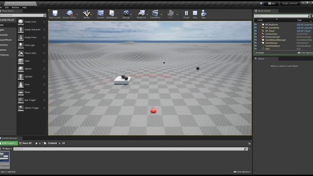Toggle visibility of BP_BugHome actor
The width and height of the screenshot is (313, 176).
[x=255, y=24]
